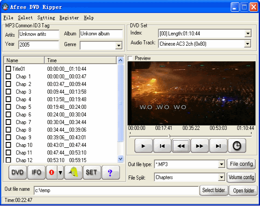Check the Chap 11 checkbox

(x=8, y=152)
